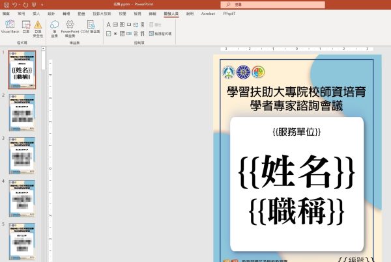The width and height of the screenshot is (391, 262).
Task: Select slide 3 thumbnail
Action: pos(22,155)
